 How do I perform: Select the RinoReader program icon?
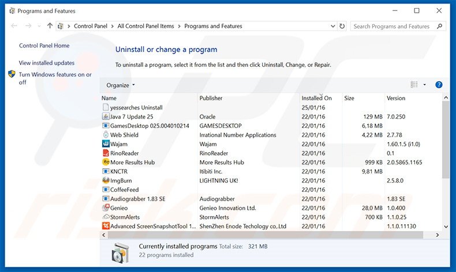coord(106,153)
